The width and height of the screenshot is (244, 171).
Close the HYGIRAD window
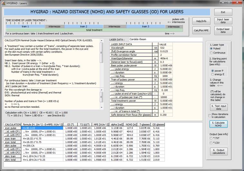point(237,2)
